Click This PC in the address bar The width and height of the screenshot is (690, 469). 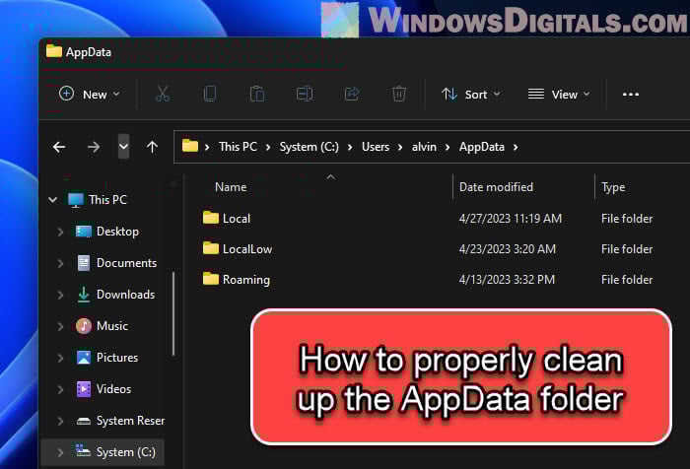[239, 147]
